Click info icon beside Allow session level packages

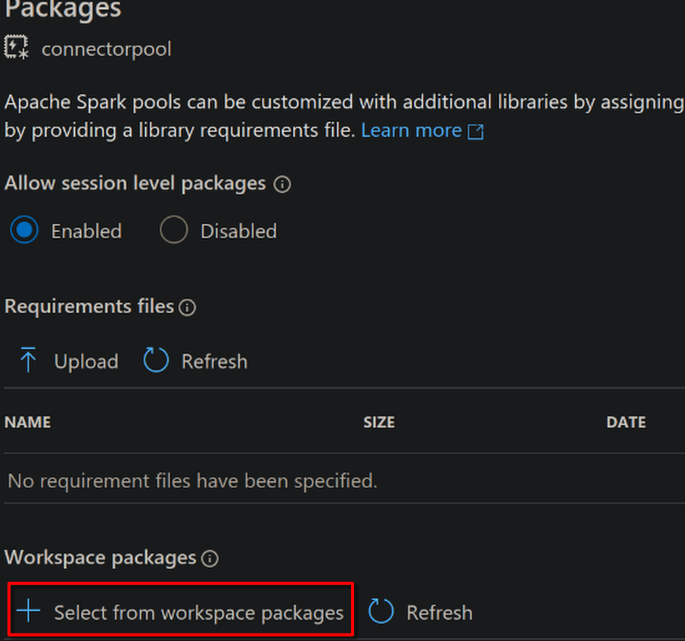282,184
